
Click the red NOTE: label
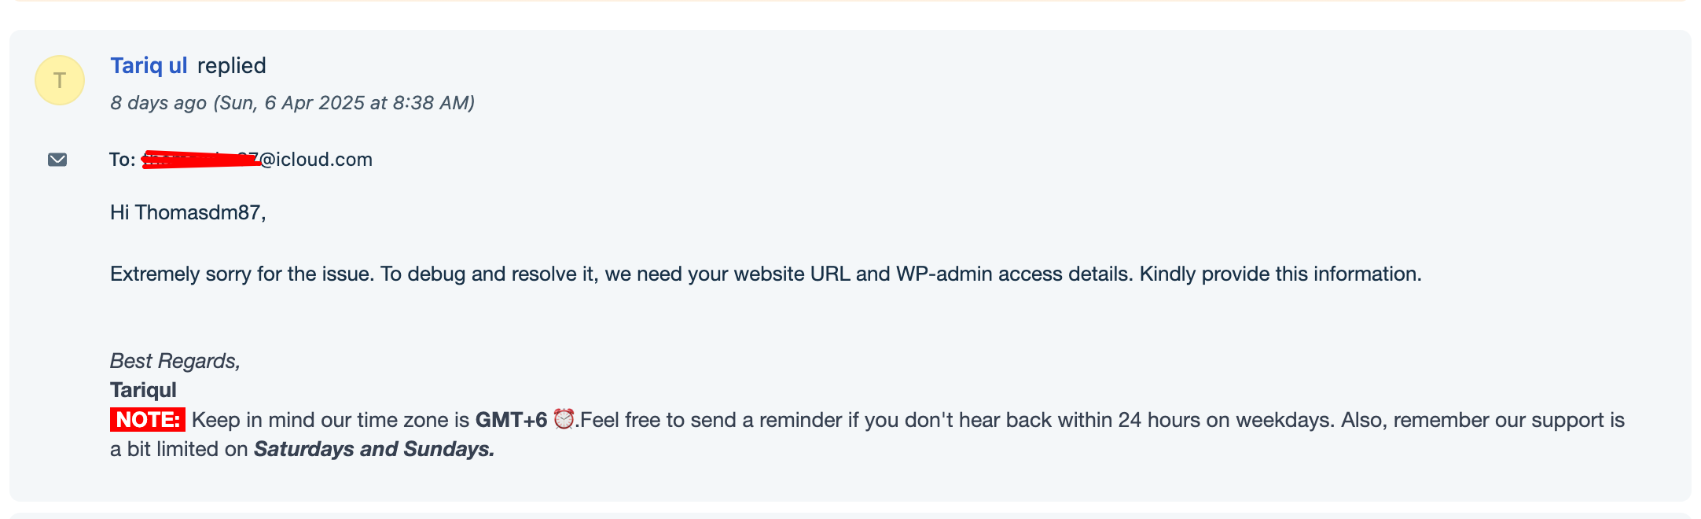click(x=148, y=420)
